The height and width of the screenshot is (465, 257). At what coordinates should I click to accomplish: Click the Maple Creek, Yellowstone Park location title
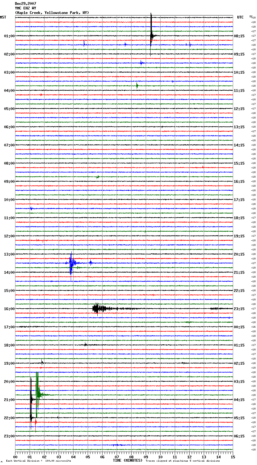click(x=52, y=13)
